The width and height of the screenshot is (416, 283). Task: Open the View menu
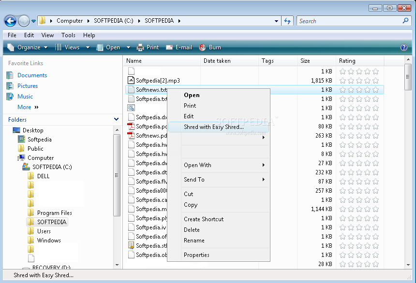[x=47, y=35]
